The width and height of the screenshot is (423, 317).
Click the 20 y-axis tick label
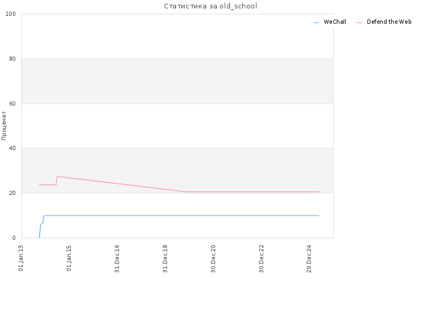click(12, 193)
